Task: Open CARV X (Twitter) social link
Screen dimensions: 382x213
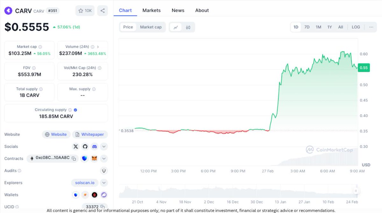Action: [76, 147]
